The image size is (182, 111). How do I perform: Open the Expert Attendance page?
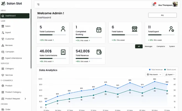point(14,58)
